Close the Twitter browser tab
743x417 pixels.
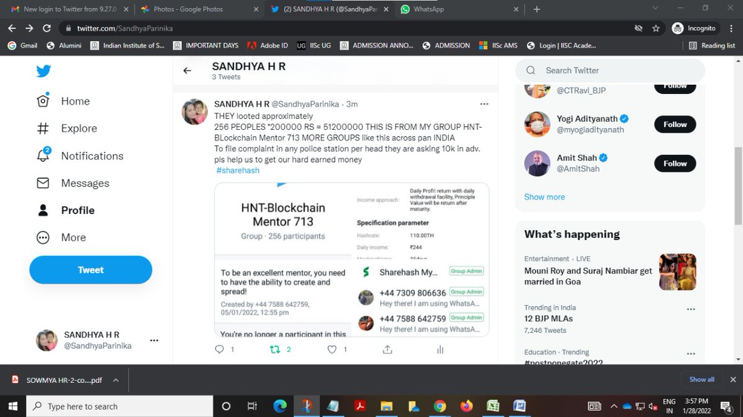[x=386, y=9]
